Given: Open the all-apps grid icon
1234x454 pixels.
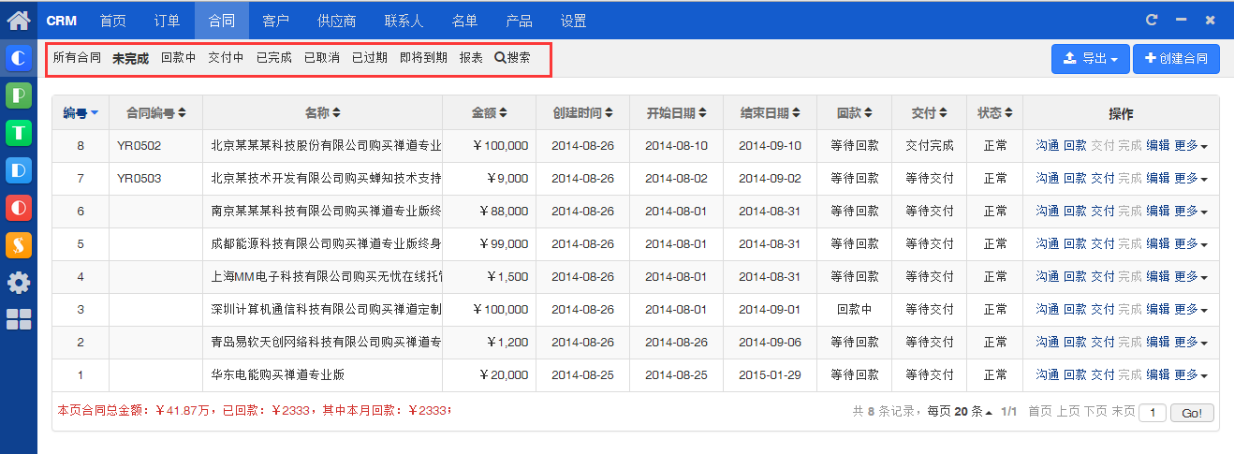Looking at the screenshot, I should [19, 319].
